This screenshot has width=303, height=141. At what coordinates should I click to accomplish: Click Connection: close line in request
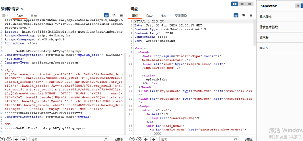click(x=21, y=43)
